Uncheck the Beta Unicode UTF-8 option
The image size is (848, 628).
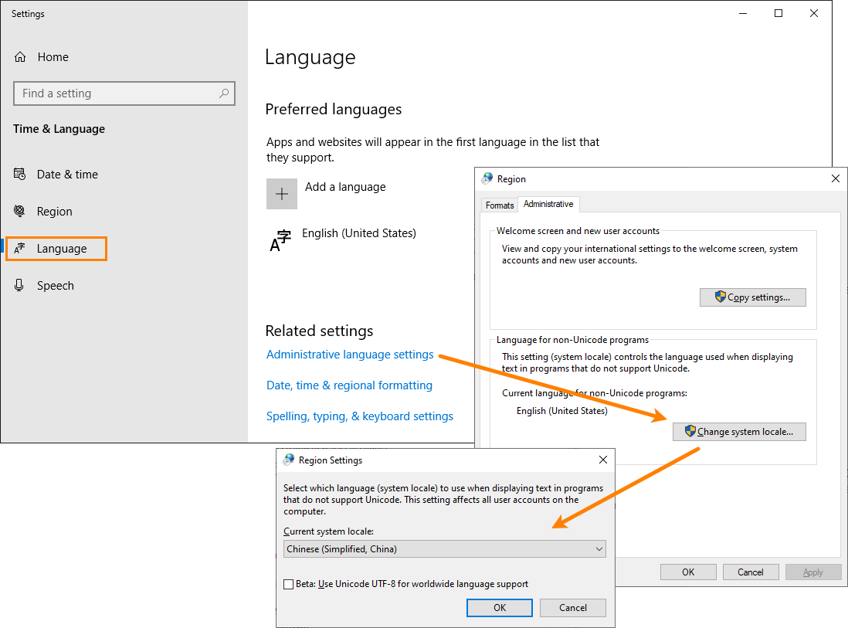click(290, 583)
